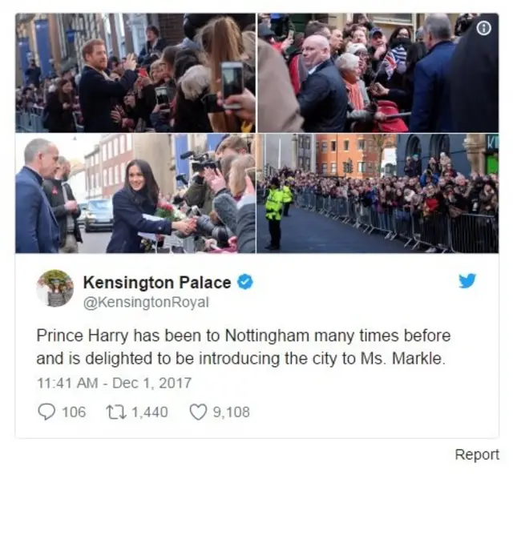Click the 106 replies count
The width and height of the screenshot is (513, 555).
coord(74,412)
